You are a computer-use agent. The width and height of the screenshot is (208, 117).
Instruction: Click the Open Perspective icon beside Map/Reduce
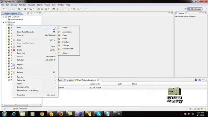[x=186, y=9]
